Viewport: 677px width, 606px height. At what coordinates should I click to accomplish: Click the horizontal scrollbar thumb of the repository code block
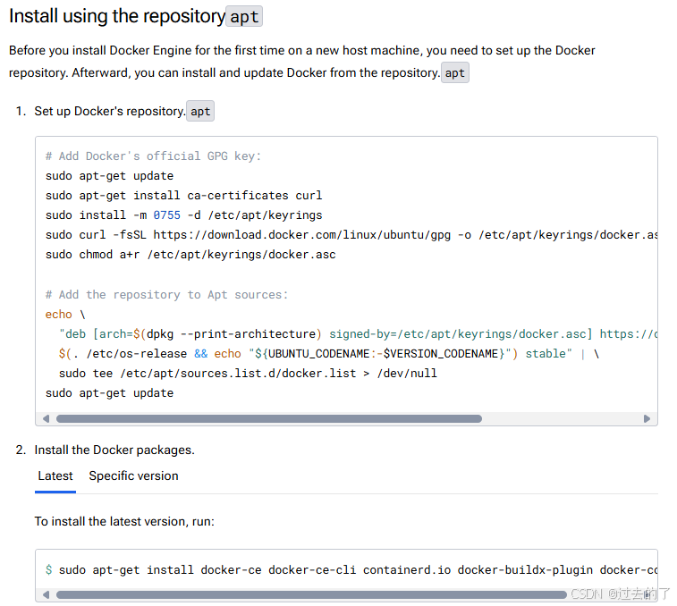tap(269, 418)
